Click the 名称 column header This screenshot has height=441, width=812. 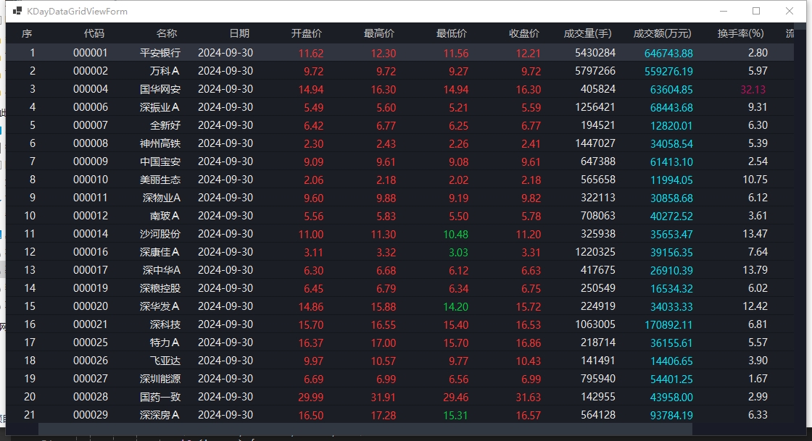[x=166, y=33]
